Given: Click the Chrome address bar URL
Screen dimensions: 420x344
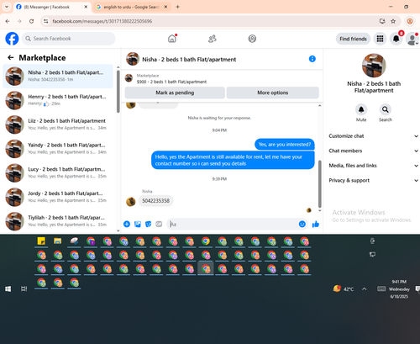Looking at the screenshot, I should [x=102, y=21].
